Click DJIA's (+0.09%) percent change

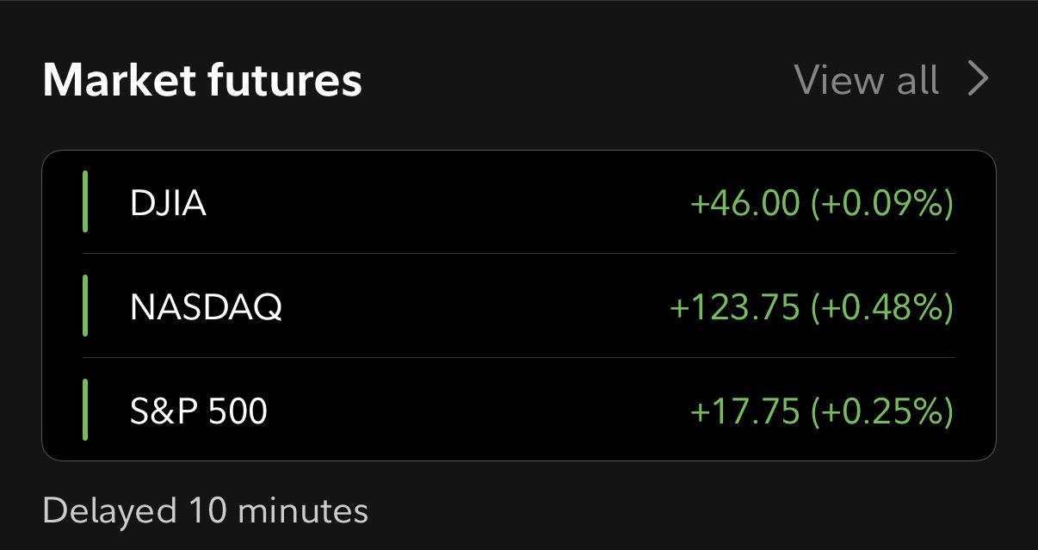pyautogui.click(x=881, y=203)
